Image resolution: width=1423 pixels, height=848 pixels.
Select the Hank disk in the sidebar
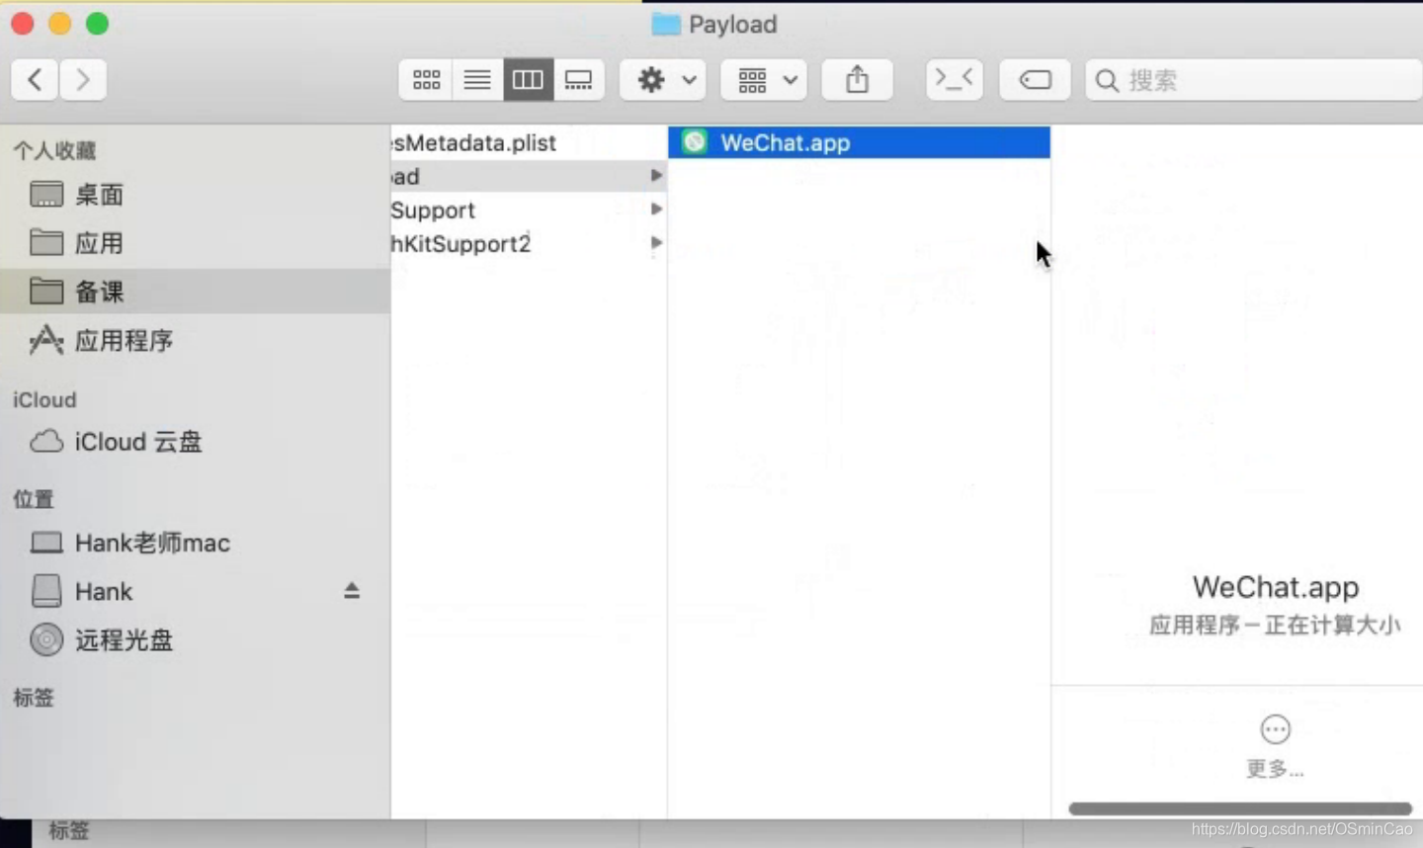coord(196,591)
